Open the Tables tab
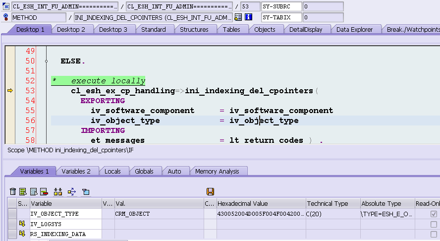 coord(231,29)
